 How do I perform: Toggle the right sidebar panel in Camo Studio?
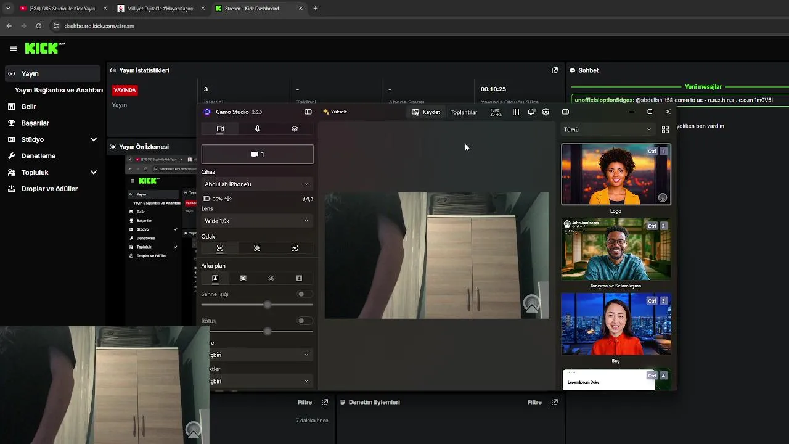pos(565,112)
